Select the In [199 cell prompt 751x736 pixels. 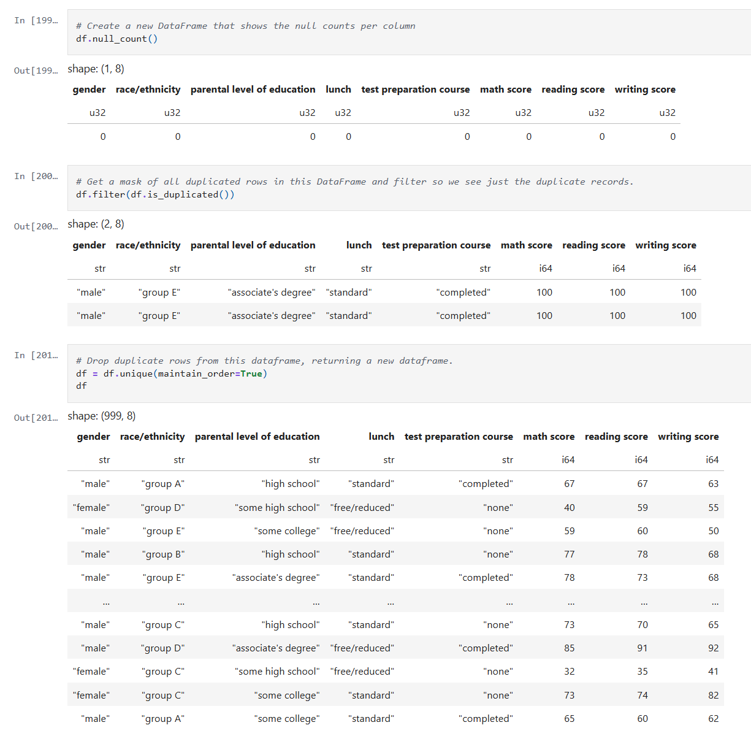click(x=36, y=20)
